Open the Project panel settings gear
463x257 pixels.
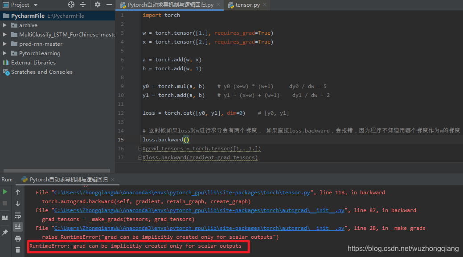click(x=98, y=4)
